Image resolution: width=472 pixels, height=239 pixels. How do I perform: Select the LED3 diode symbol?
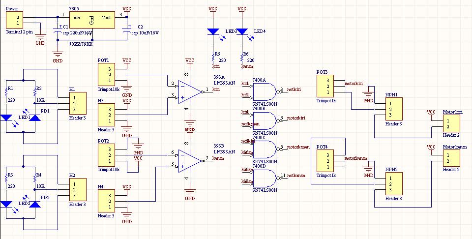click(213, 31)
